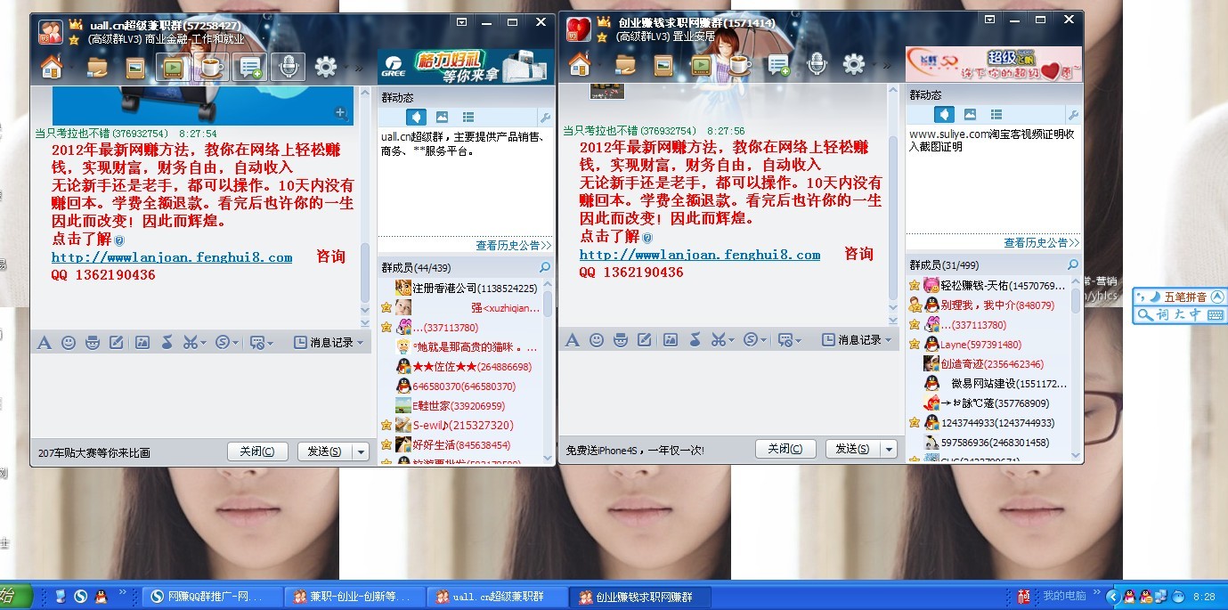This screenshot has width=1228, height=610.
Task: Open emoticon picker in left chat window
Action: (68, 342)
